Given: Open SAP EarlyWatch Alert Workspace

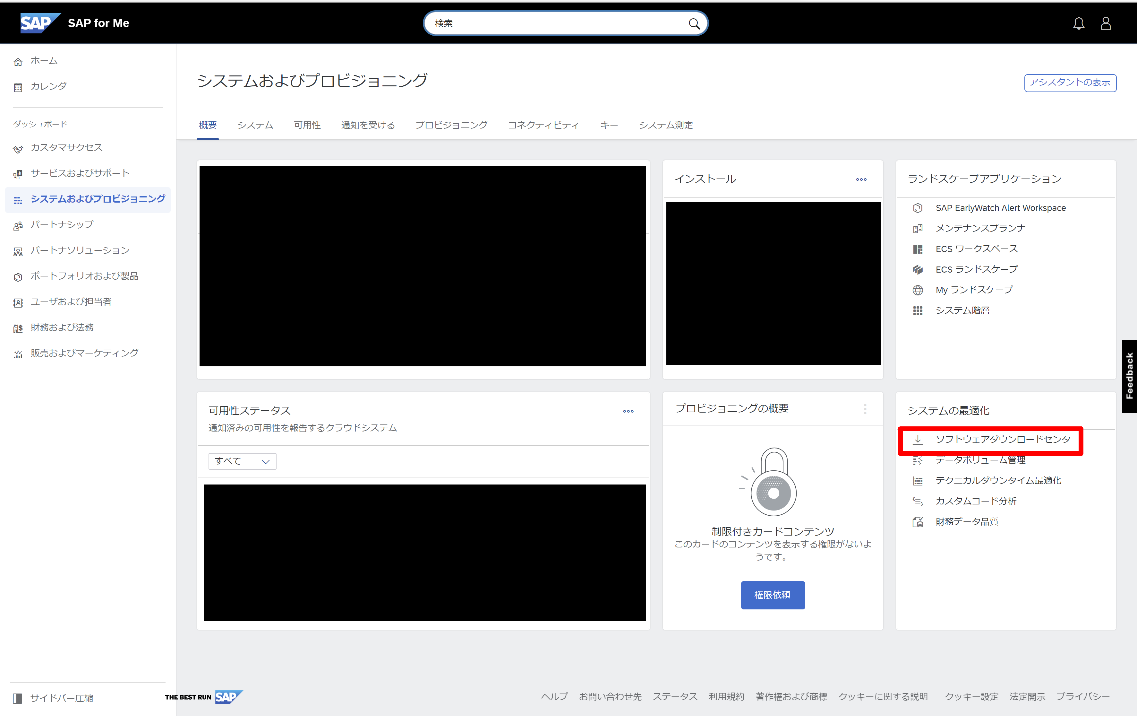Looking at the screenshot, I should point(1001,207).
